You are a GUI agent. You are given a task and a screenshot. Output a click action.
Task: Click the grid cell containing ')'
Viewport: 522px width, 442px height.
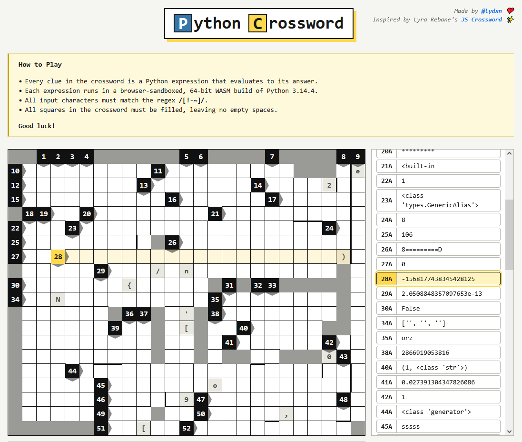tap(344, 257)
